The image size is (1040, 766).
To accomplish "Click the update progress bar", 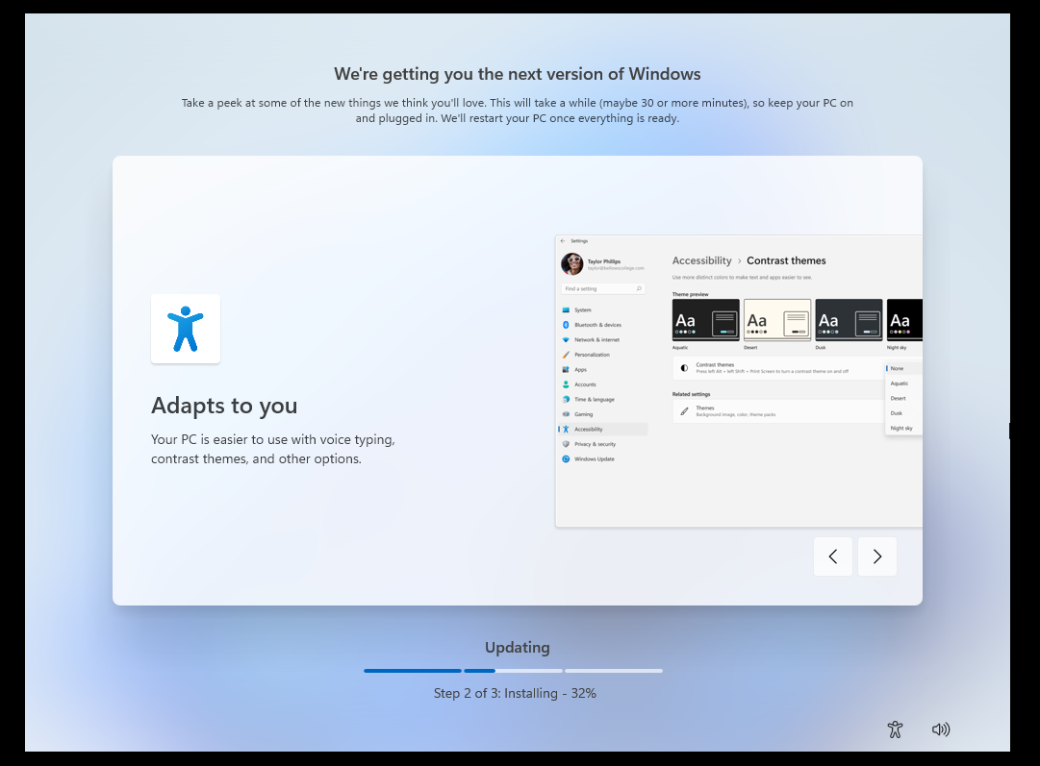I will point(513,671).
